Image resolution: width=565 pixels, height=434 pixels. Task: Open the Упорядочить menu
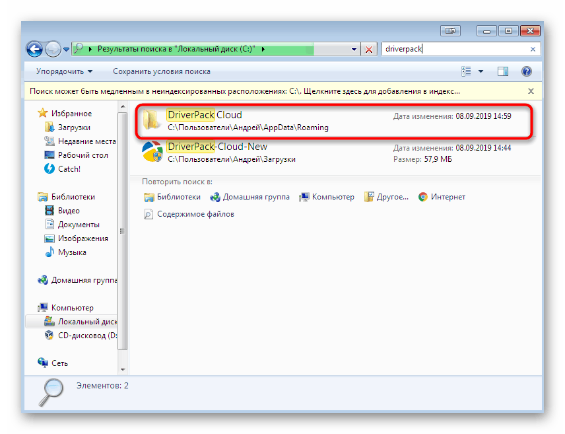pyautogui.click(x=64, y=71)
